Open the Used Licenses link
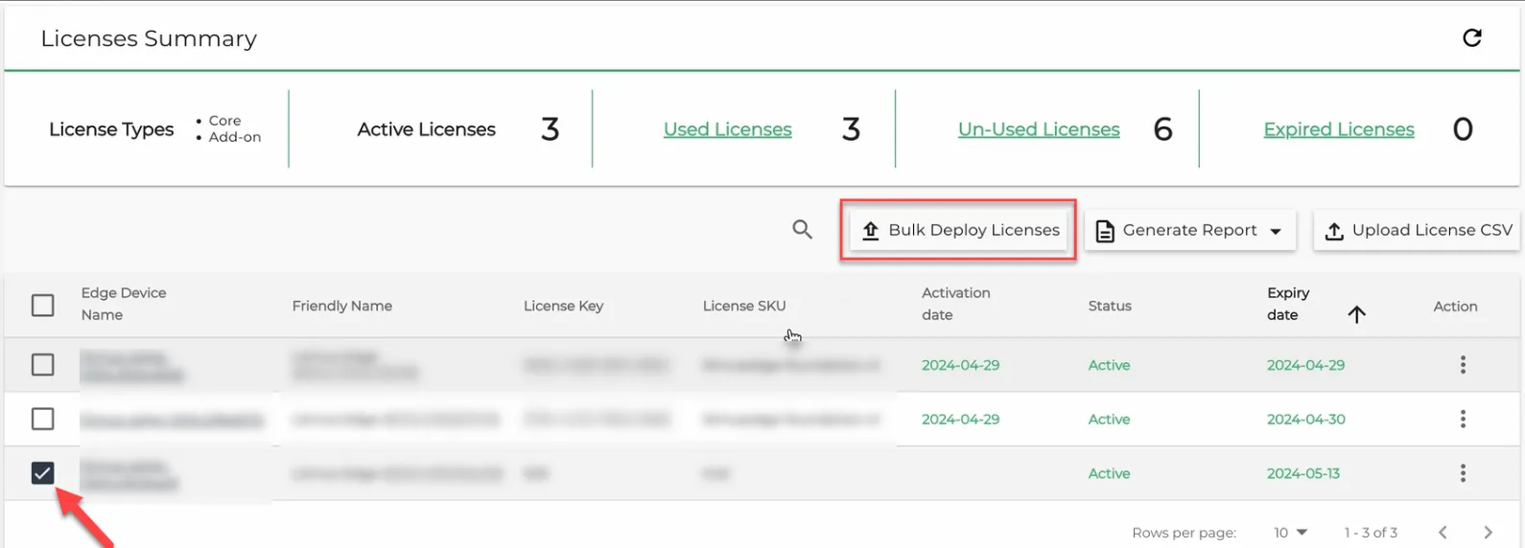Screen dimensions: 1525x548 727,129
